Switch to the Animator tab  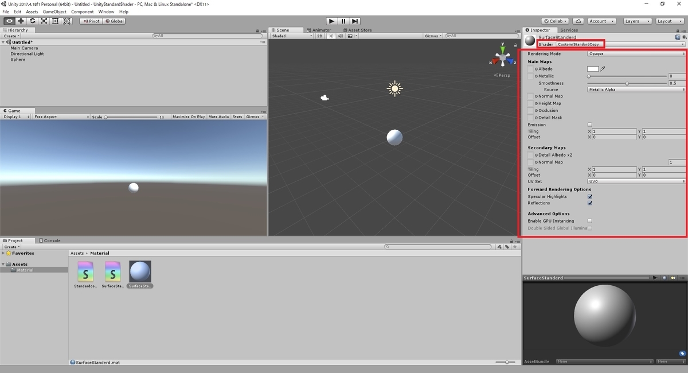click(x=319, y=30)
